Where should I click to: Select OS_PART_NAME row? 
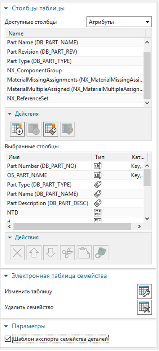coord(74,175)
